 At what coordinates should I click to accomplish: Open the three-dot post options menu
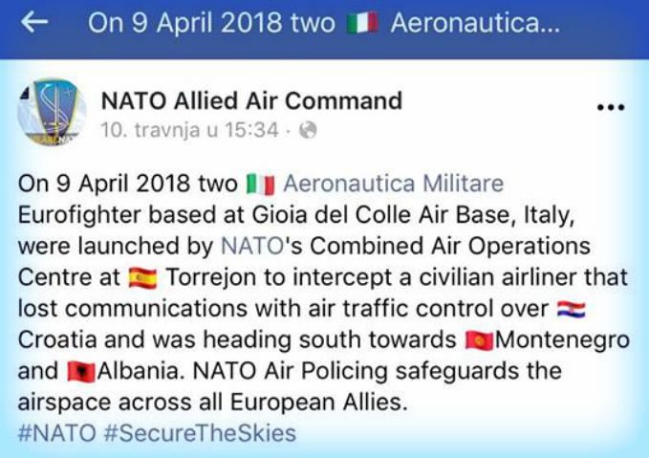[611, 107]
